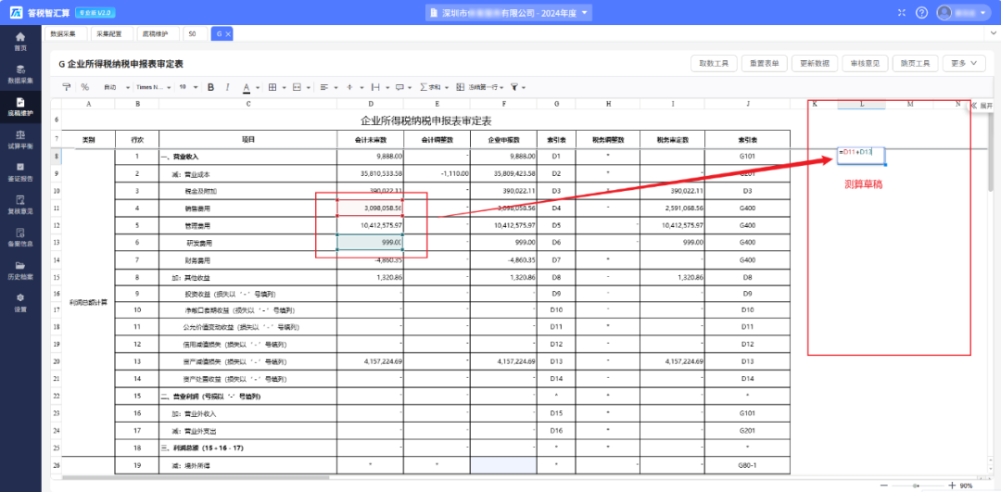Expand the tab list chevron at far right
Screen dimensions: 1001x492
click(x=992, y=33)
